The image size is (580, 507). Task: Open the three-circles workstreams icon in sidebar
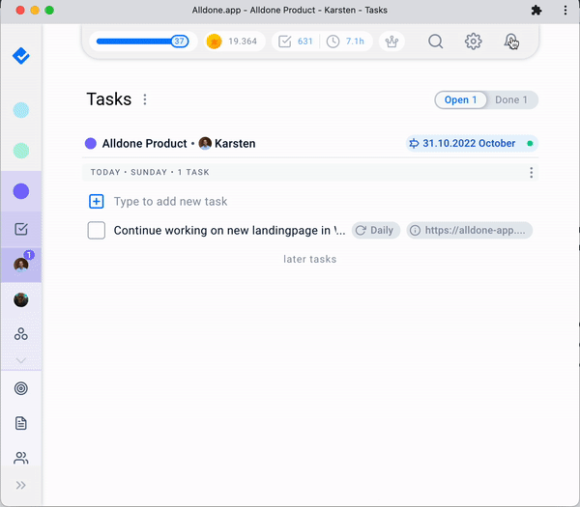[x=21, y=334]
